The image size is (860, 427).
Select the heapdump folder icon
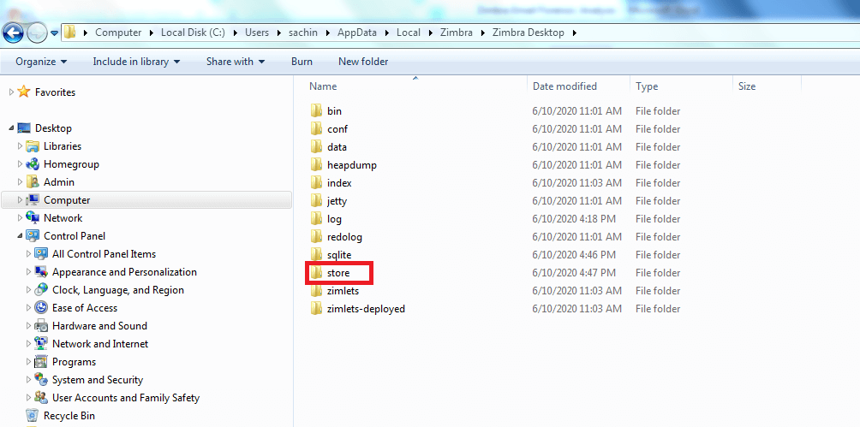pos(316,165)
